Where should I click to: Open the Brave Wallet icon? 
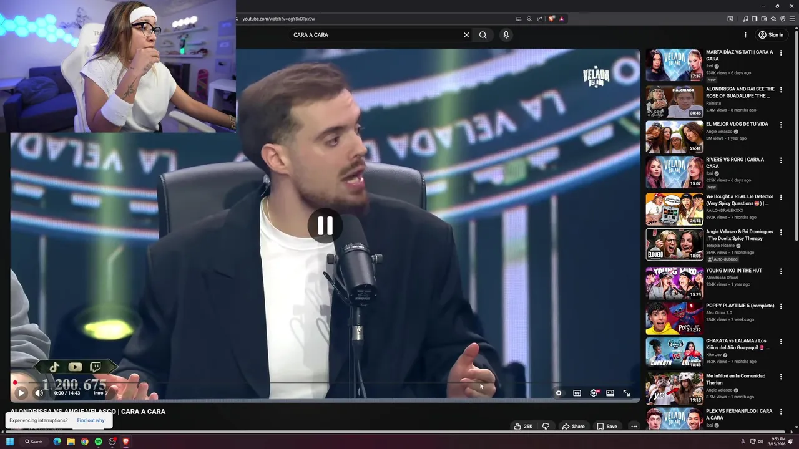[763, 19]
